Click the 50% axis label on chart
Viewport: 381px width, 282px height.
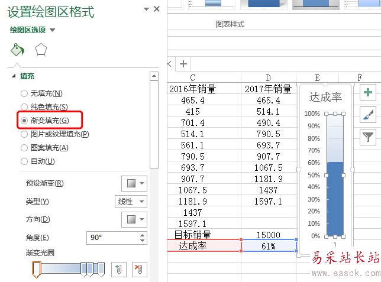(x=314, y=175)
